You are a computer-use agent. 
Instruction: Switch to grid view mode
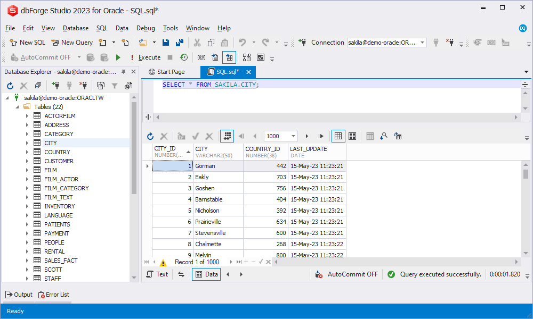coord(338,136)
